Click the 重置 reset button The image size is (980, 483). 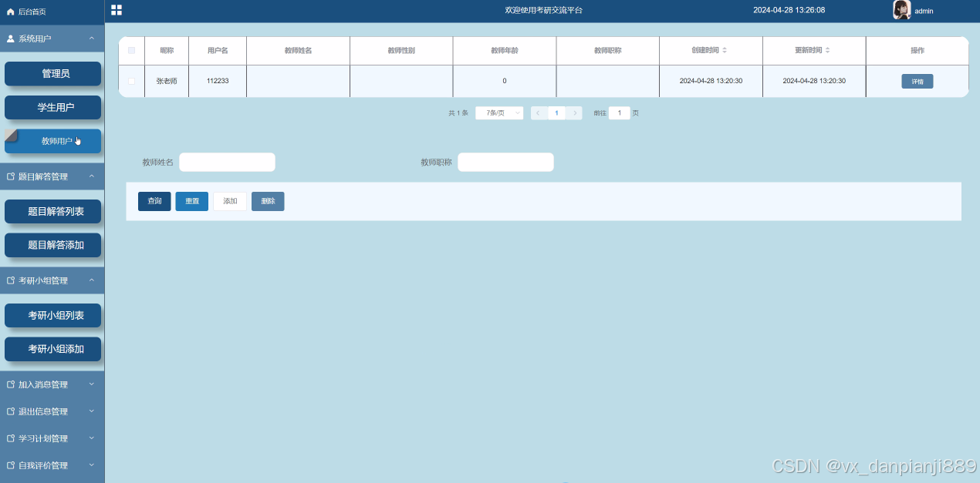[x=191, y=201]
